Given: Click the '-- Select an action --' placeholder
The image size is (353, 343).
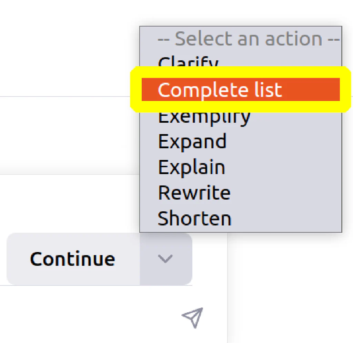Looking at the screenshot, I should pyautogui.click(x=249, y=39).
